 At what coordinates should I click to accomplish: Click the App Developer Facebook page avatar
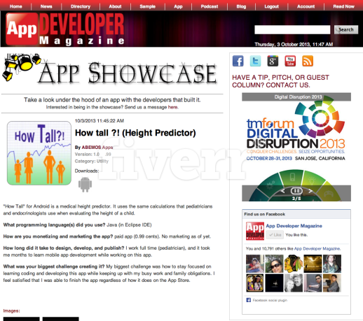(255, 231)
